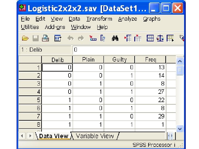Click the Freq cell showing 14
Viewport: 199px width, 149px height.
pos(150,76)
